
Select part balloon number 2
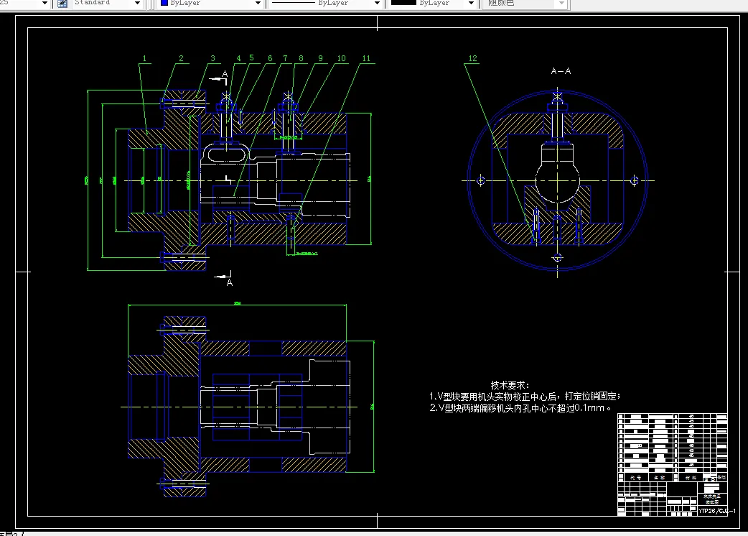point(181,59)
